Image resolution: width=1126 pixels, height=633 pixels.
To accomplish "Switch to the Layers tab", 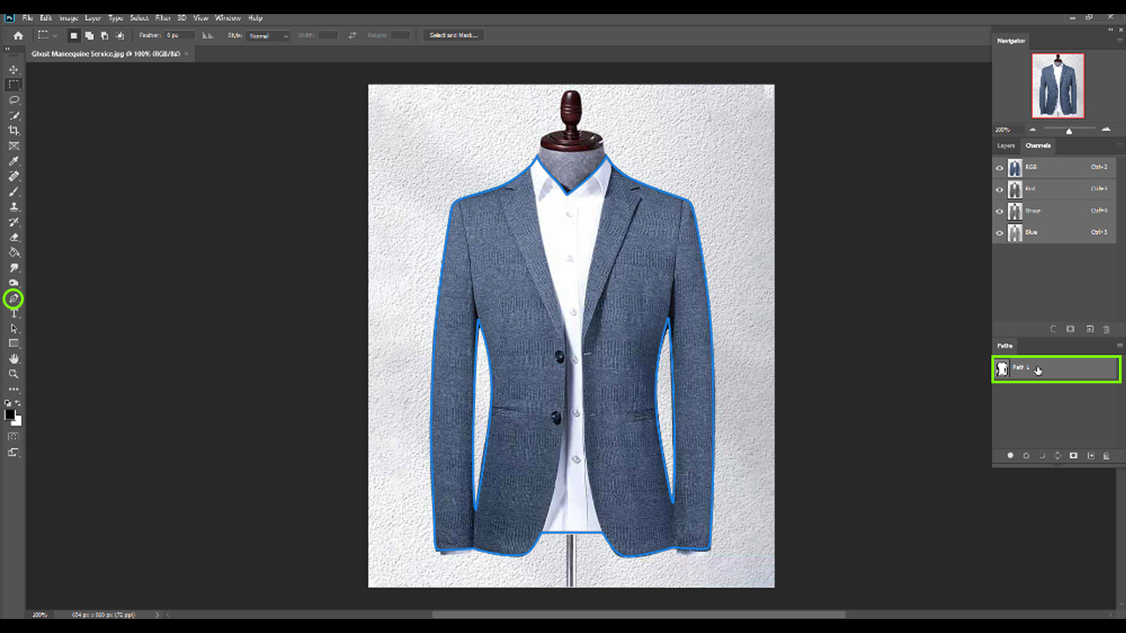I will point(1005,145).
